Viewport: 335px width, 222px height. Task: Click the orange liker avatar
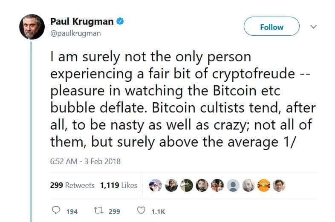[263, 185]
